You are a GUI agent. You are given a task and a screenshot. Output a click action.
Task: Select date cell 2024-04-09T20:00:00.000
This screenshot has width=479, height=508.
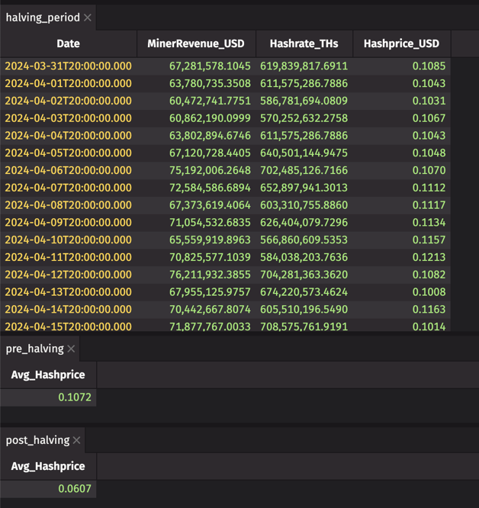pos(69,223)
